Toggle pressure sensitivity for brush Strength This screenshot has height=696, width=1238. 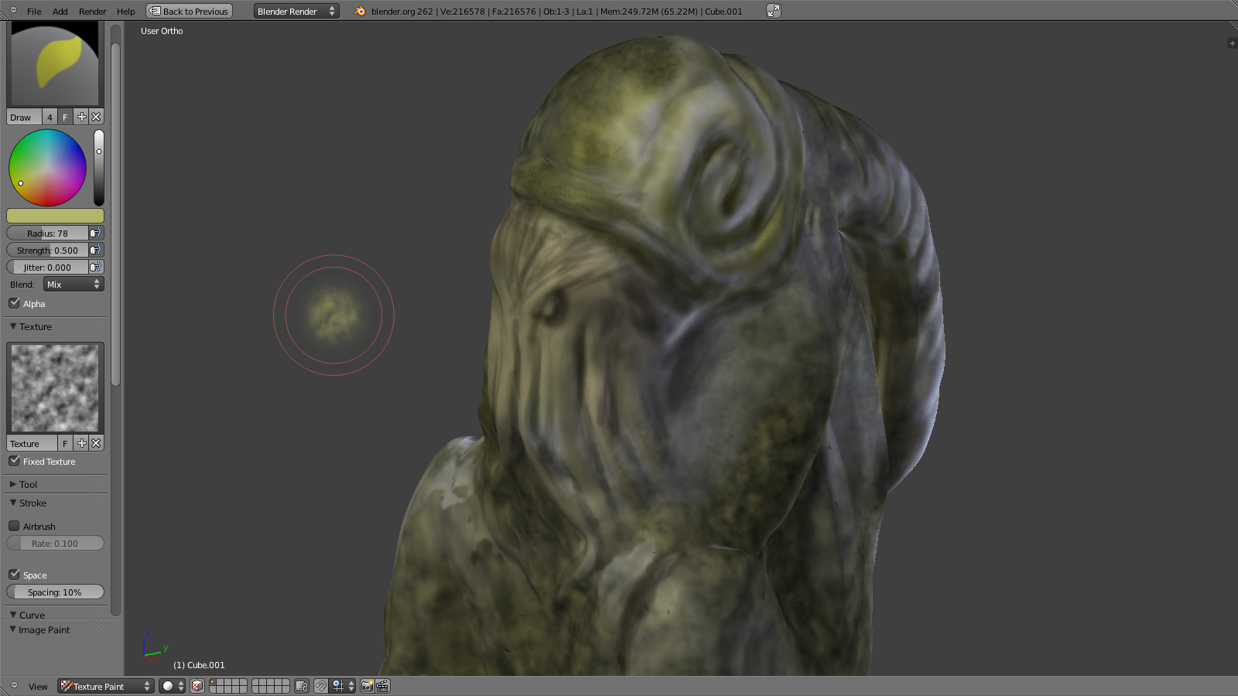95,250
